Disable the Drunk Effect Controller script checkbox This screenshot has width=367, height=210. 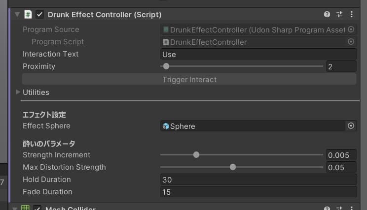point(40,15)
